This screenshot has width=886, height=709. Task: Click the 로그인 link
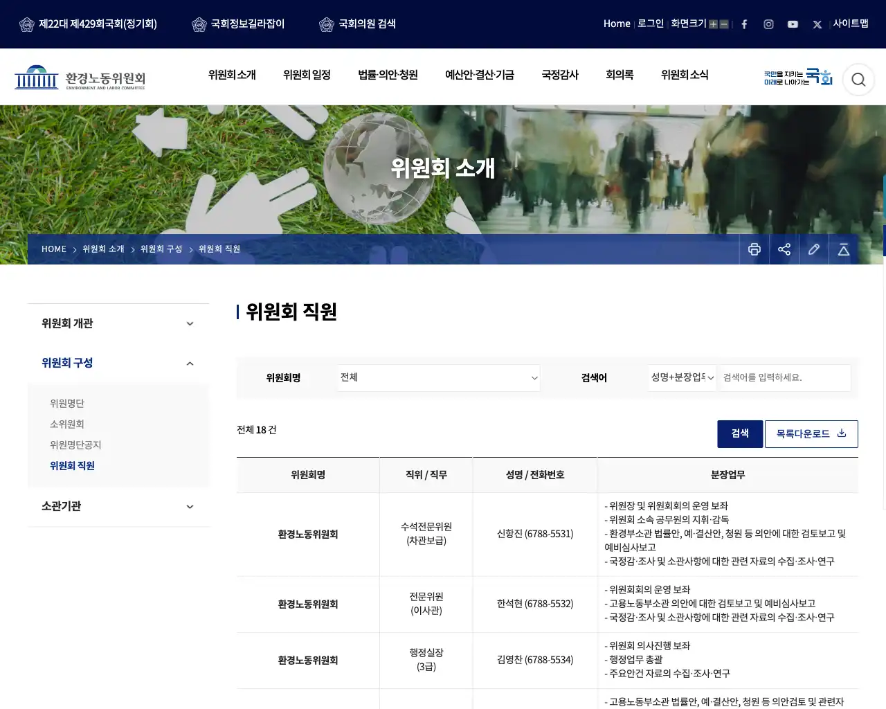coord(651,24)
